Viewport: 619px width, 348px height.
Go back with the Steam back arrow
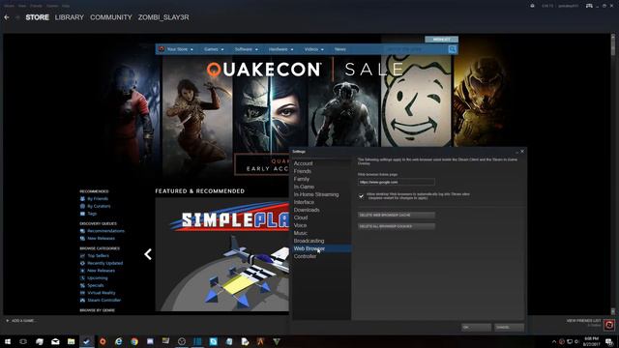[7, 17]
